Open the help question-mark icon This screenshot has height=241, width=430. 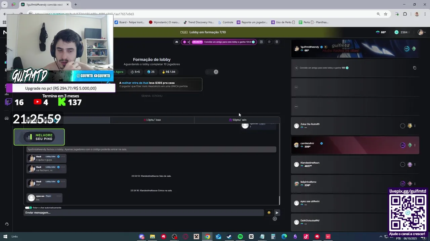[269, 42]
